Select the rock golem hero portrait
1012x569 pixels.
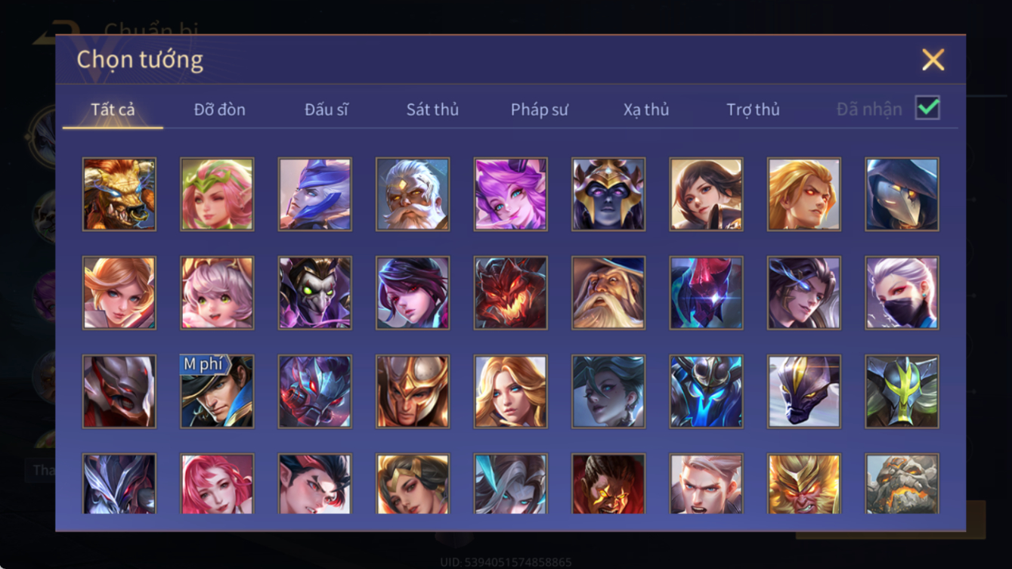click(902, 484)
